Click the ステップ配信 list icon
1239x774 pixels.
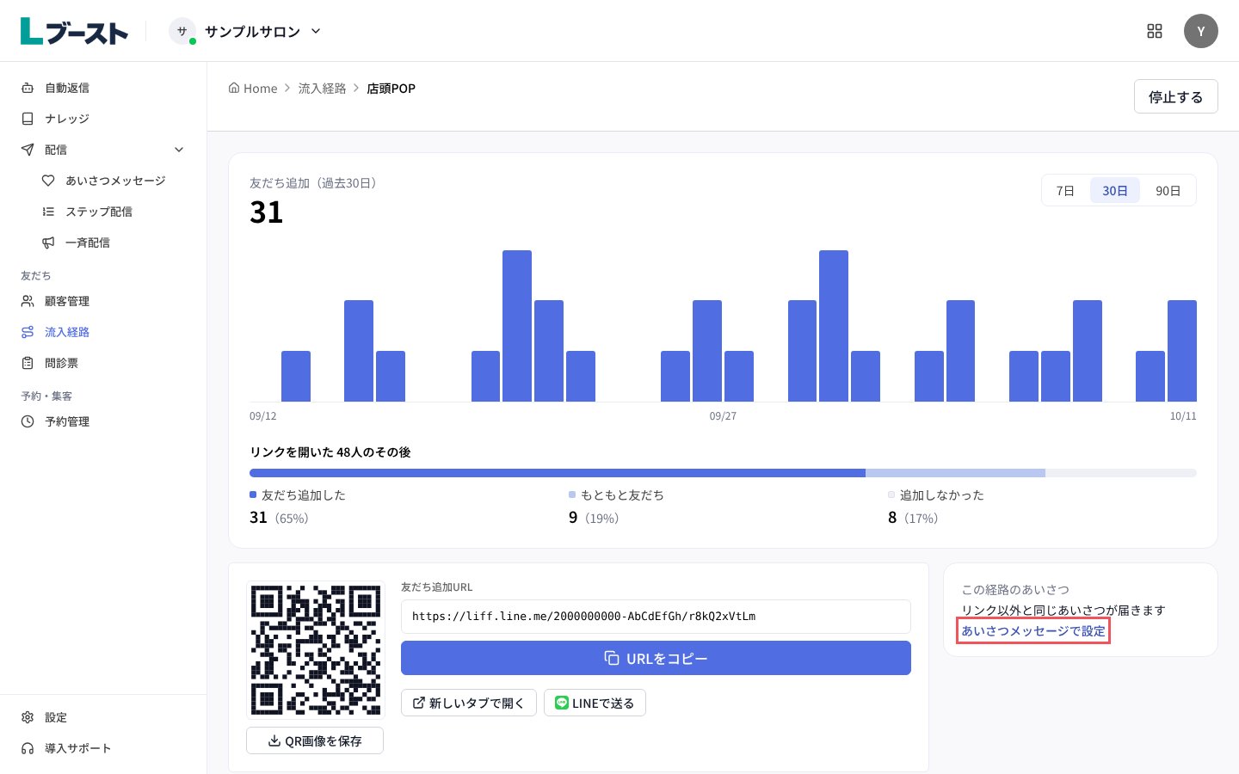(x=48, y=212)
